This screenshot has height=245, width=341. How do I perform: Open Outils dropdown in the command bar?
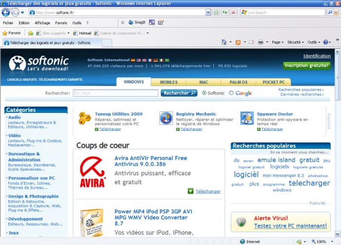[x=314, y=42]
